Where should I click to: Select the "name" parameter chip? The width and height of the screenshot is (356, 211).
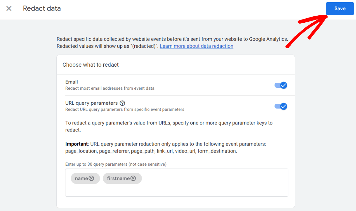(x=82, y=178)
